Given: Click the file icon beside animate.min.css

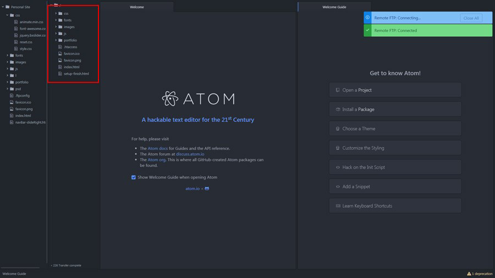Looking at the screenshot, I should [16, 22].
